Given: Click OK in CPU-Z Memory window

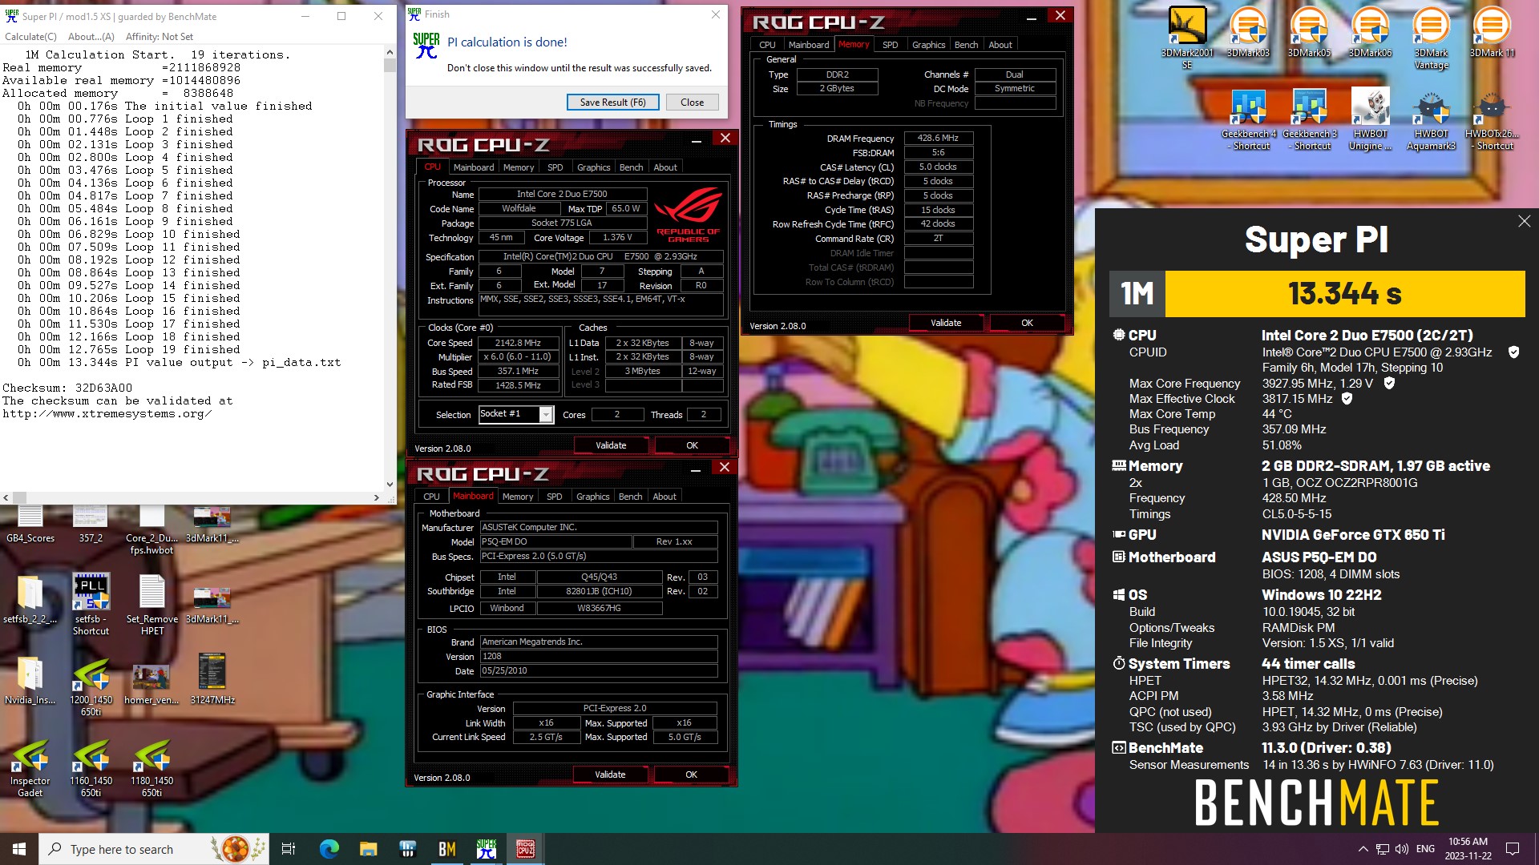Looking at the screenshot, I should point(1027,323).
